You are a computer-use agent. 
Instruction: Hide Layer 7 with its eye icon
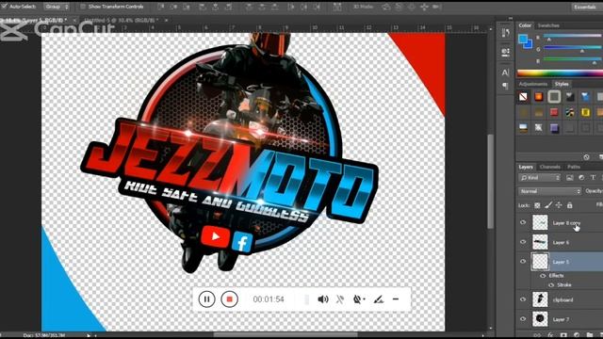pos(523,319)
